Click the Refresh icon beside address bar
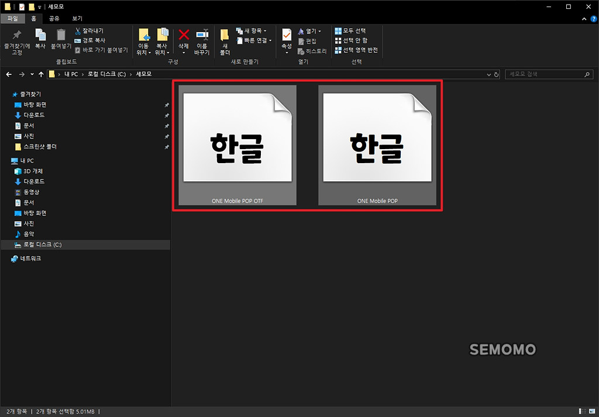 (496, 75)
